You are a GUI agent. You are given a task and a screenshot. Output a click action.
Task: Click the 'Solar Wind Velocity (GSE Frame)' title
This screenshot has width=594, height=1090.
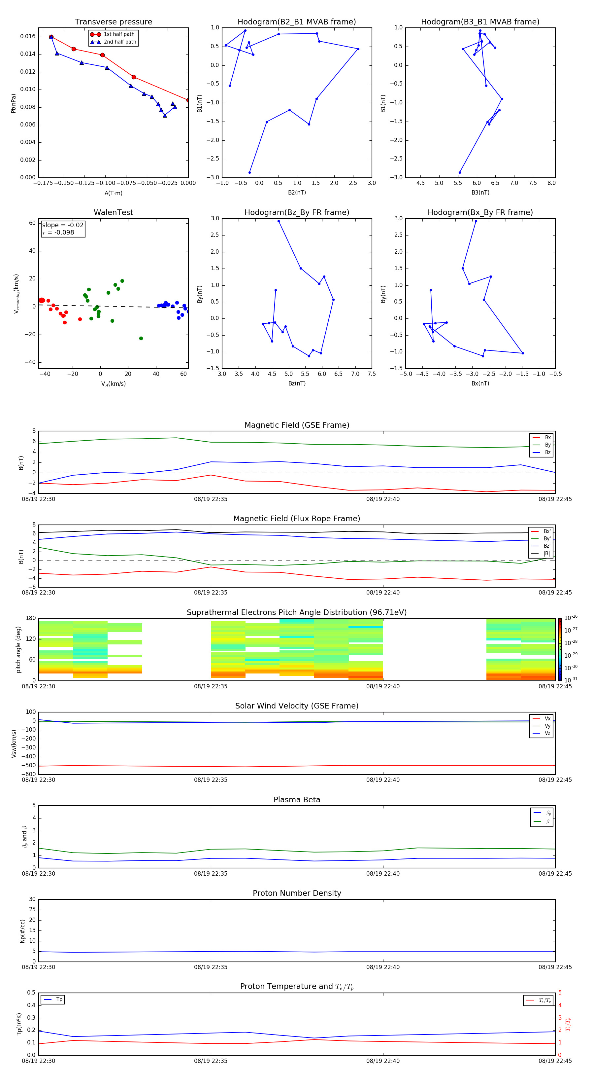tap(297, 706)
